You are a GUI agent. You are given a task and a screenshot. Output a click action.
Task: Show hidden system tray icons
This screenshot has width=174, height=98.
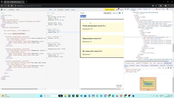pos(151,96)
